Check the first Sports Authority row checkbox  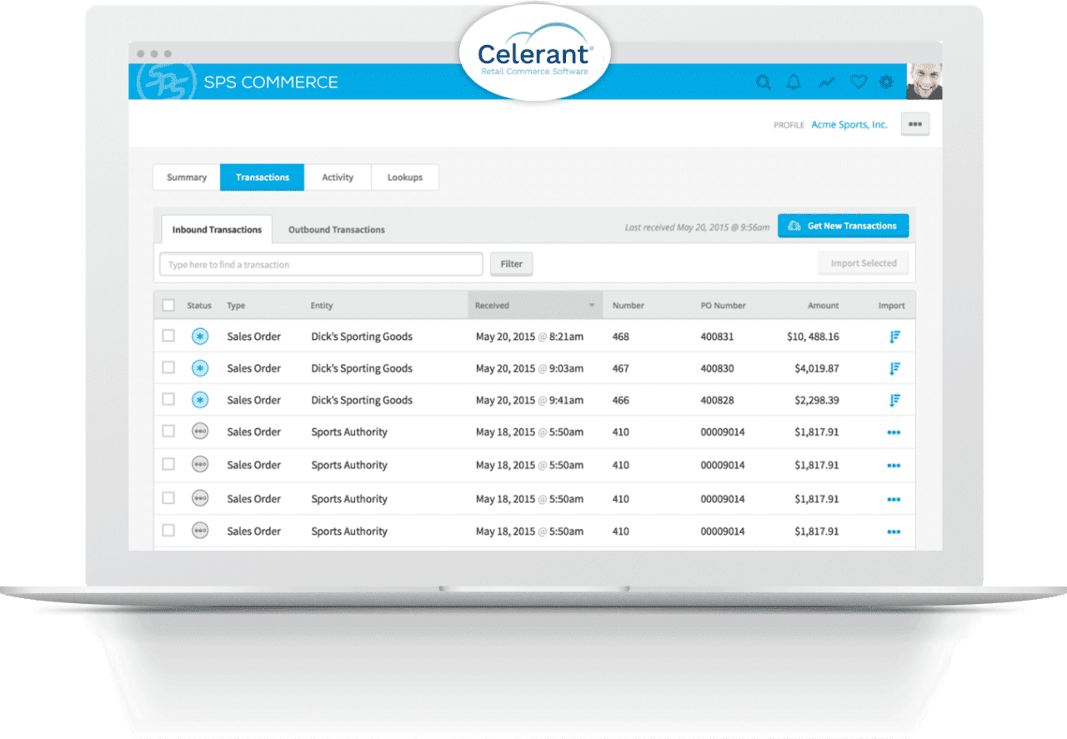pyautogui.click(x=168, y=431)
